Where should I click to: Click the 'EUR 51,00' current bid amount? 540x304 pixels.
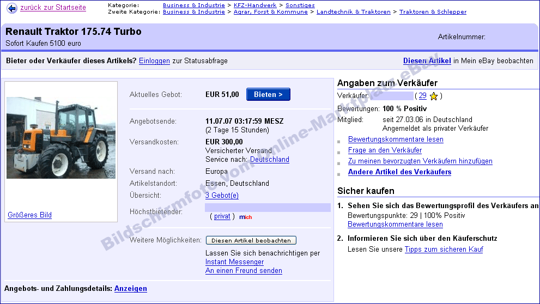(222, 94)
